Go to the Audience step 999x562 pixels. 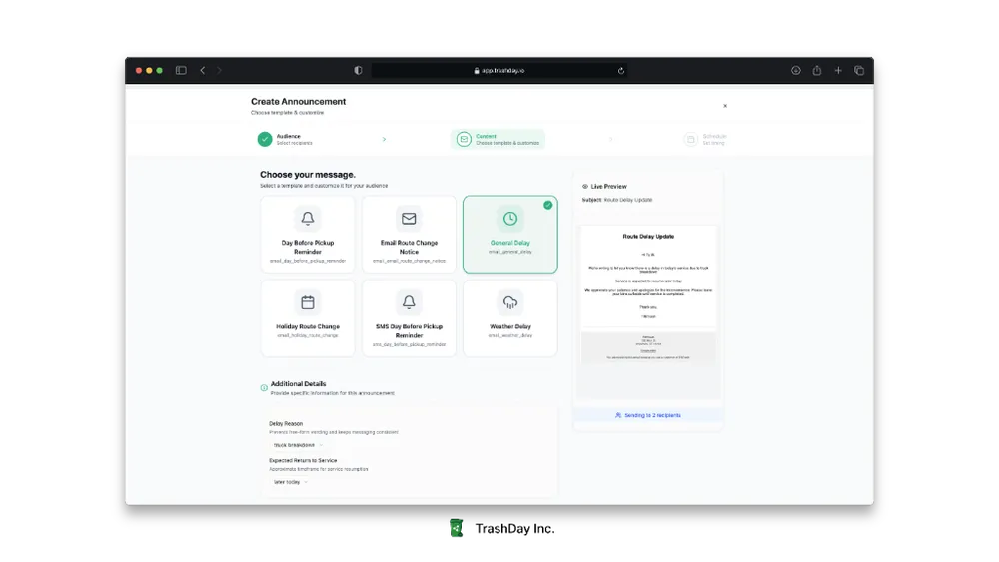[x=285, y=139]
